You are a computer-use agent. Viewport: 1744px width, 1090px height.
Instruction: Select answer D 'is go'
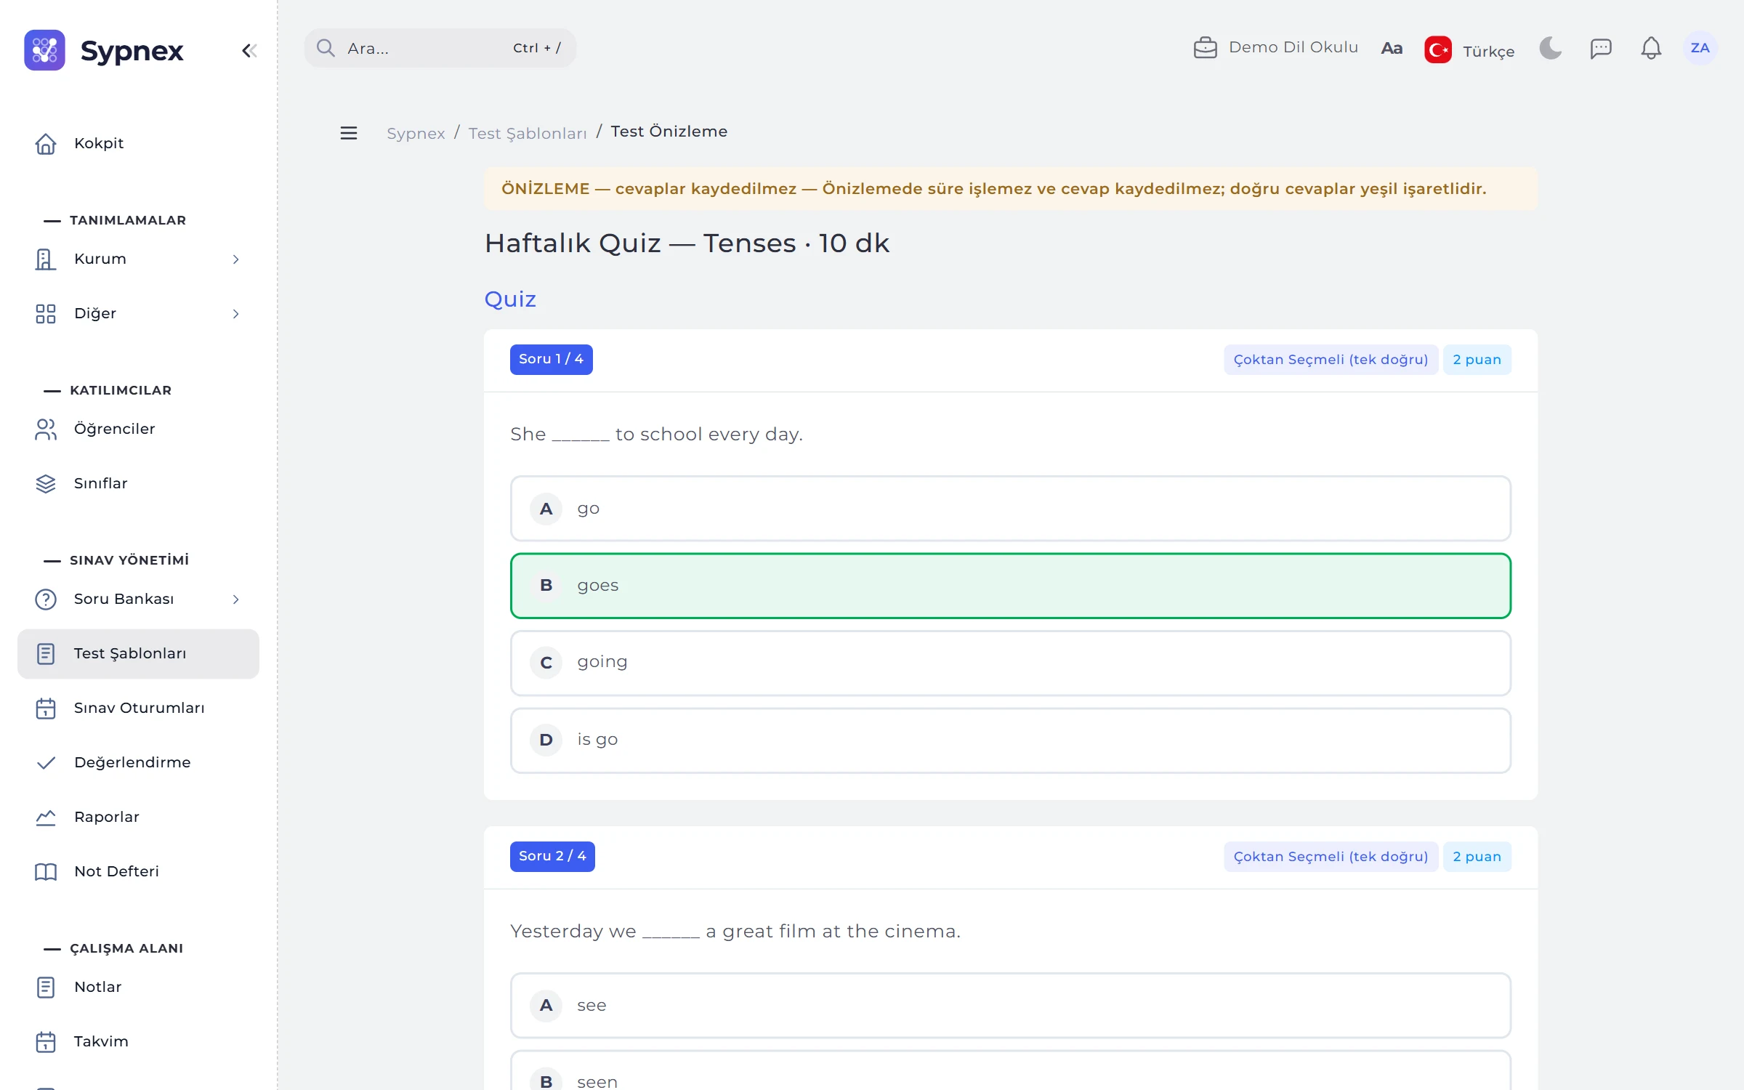tap(1010, 740)
